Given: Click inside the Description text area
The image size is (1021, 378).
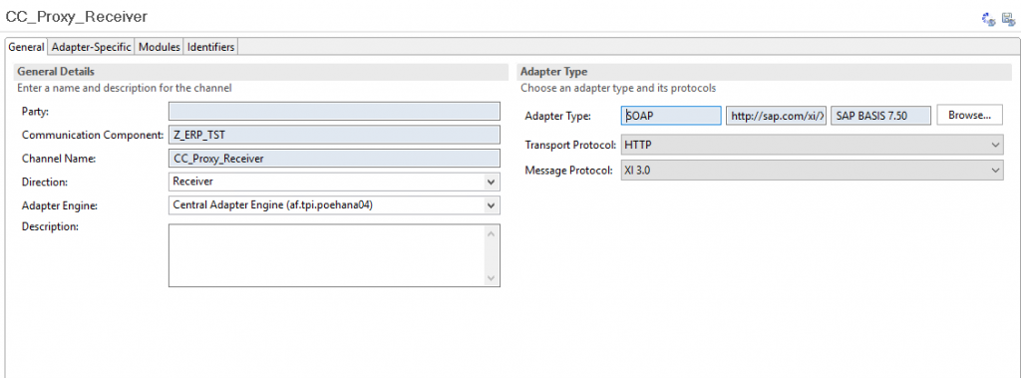Looking at the screenshot, I should (327, 255).
